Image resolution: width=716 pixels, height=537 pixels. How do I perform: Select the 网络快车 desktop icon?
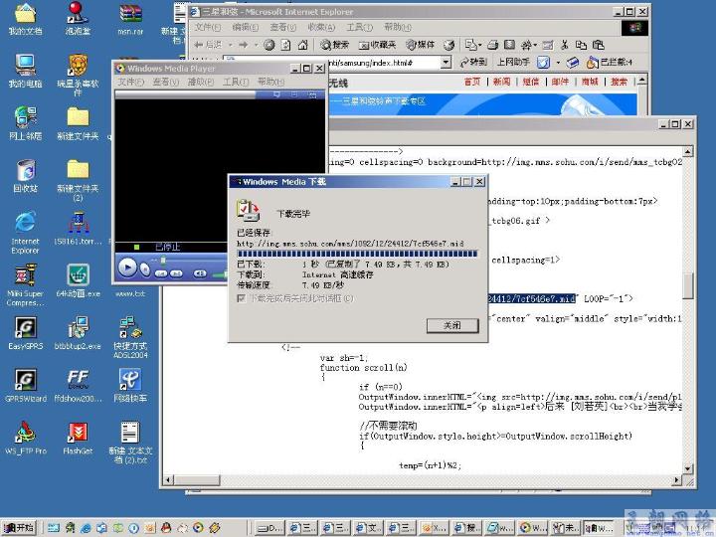click(130, 386)
